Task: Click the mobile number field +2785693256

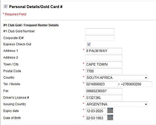Action: click(136, 84)
